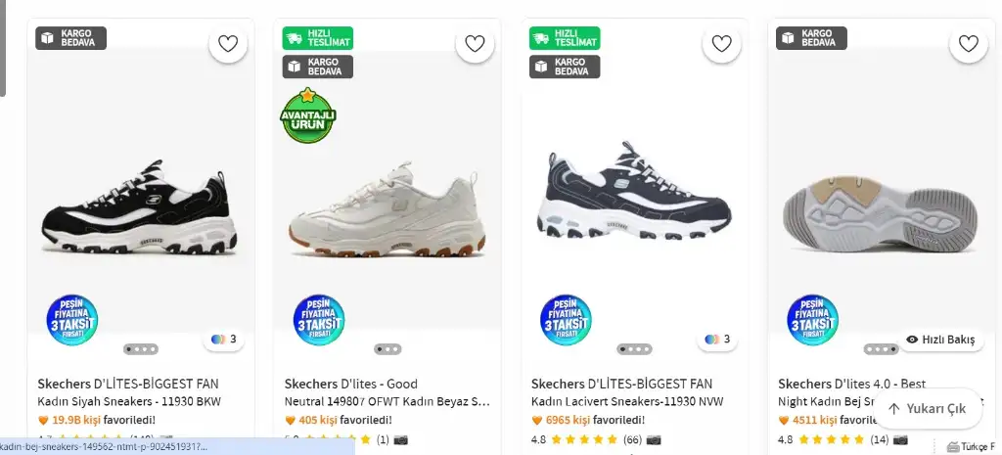Add navy D'Lites sneaker to favorites
This screenshot has width=1002, height=455.
(721, 43)
